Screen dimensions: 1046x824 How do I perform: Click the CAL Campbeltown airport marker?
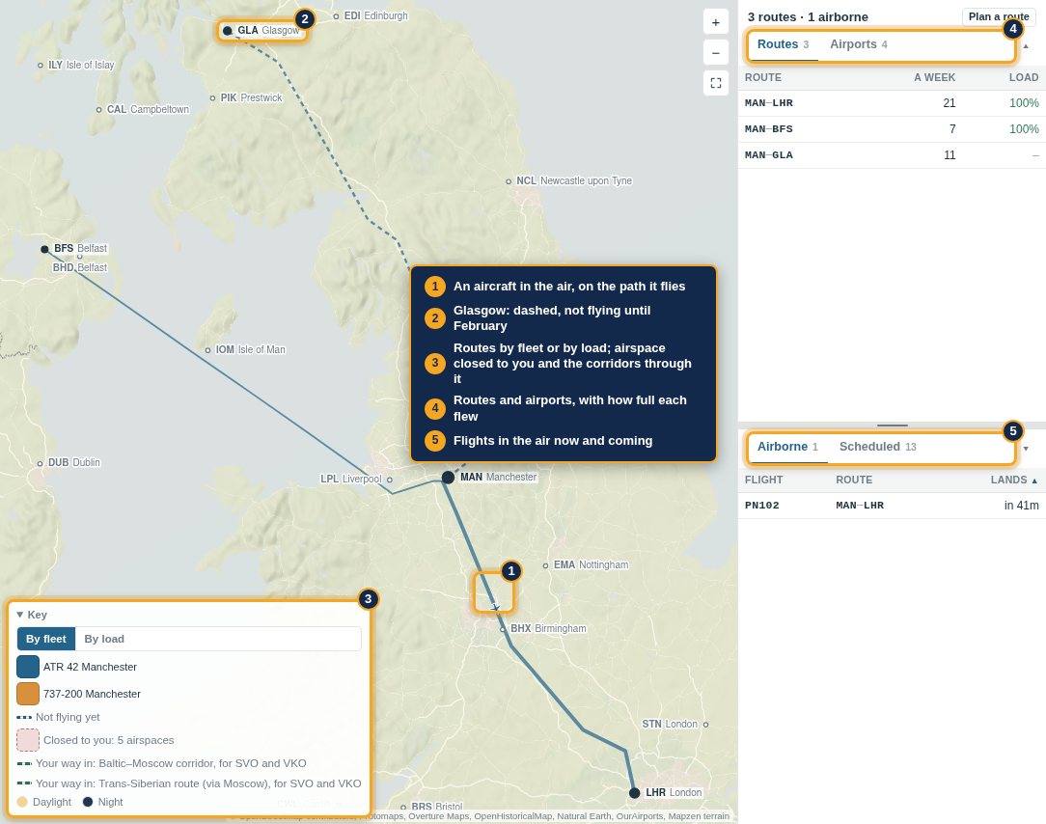point(98,109)
